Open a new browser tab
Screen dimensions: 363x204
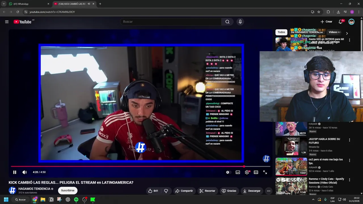(100, 4)
